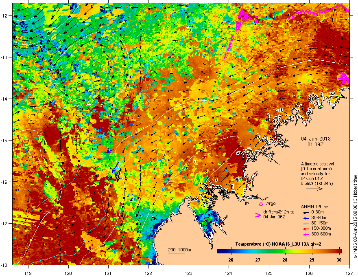Click the '80-150m' depth label
The height and width of the screenshot is (277, 358).
(x=320, y=223)
